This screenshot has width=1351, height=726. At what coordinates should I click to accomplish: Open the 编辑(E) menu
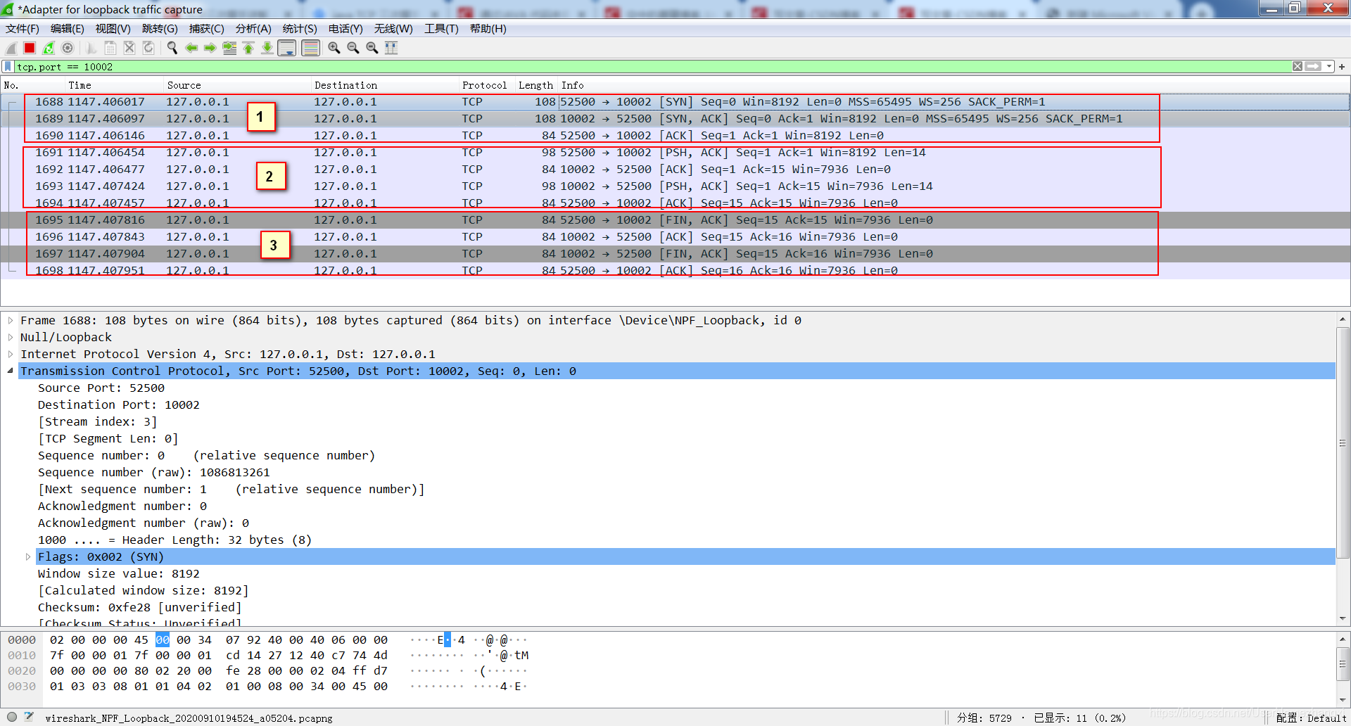pos(68,29)
